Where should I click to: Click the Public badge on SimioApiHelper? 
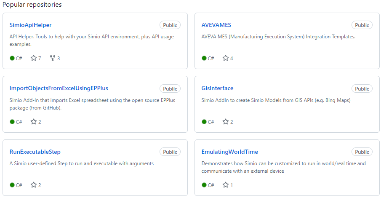click(170, 25)
